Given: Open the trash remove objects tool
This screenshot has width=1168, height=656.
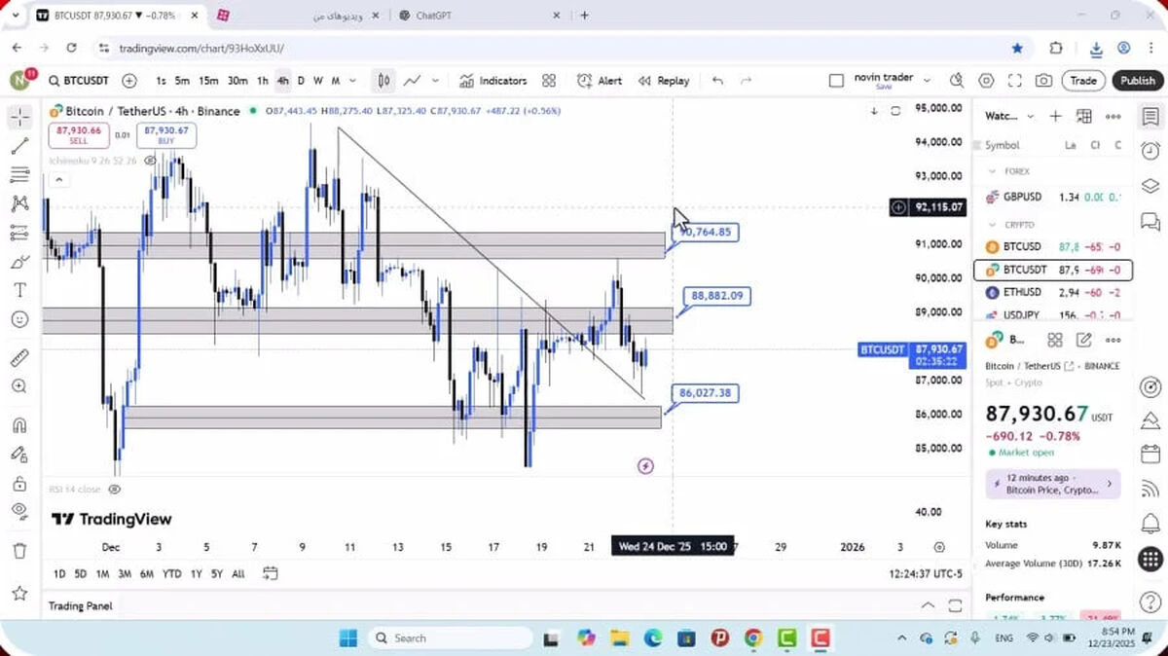Looking at the screenshot, I should [x=19, y=551].
